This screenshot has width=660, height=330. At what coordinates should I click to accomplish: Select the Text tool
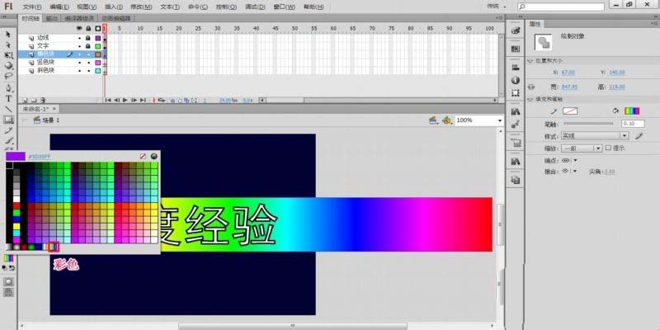[x=8, y=98]
